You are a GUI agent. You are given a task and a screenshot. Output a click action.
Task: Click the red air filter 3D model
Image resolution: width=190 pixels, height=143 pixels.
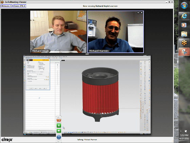point(100,94)
